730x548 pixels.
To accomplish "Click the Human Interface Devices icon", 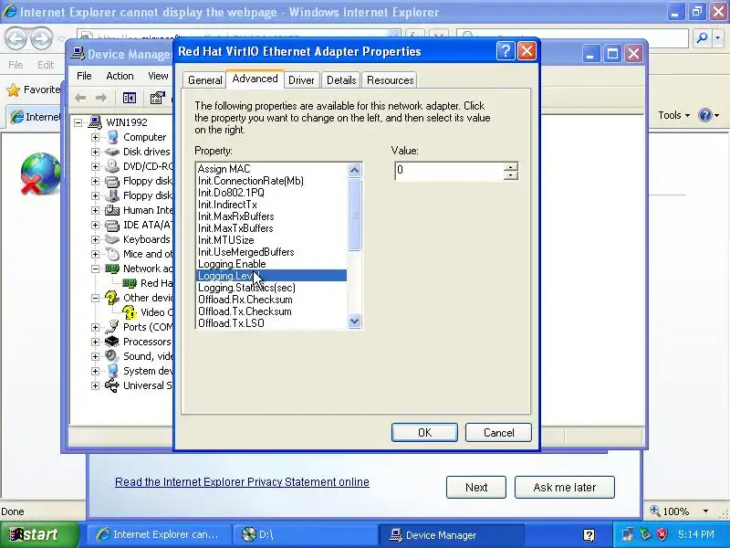I will click(x=111, y=210).
